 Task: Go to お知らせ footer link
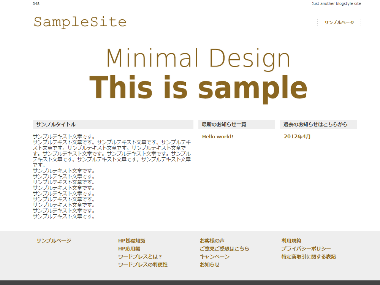pyautogui.click(x=210, y=264)
